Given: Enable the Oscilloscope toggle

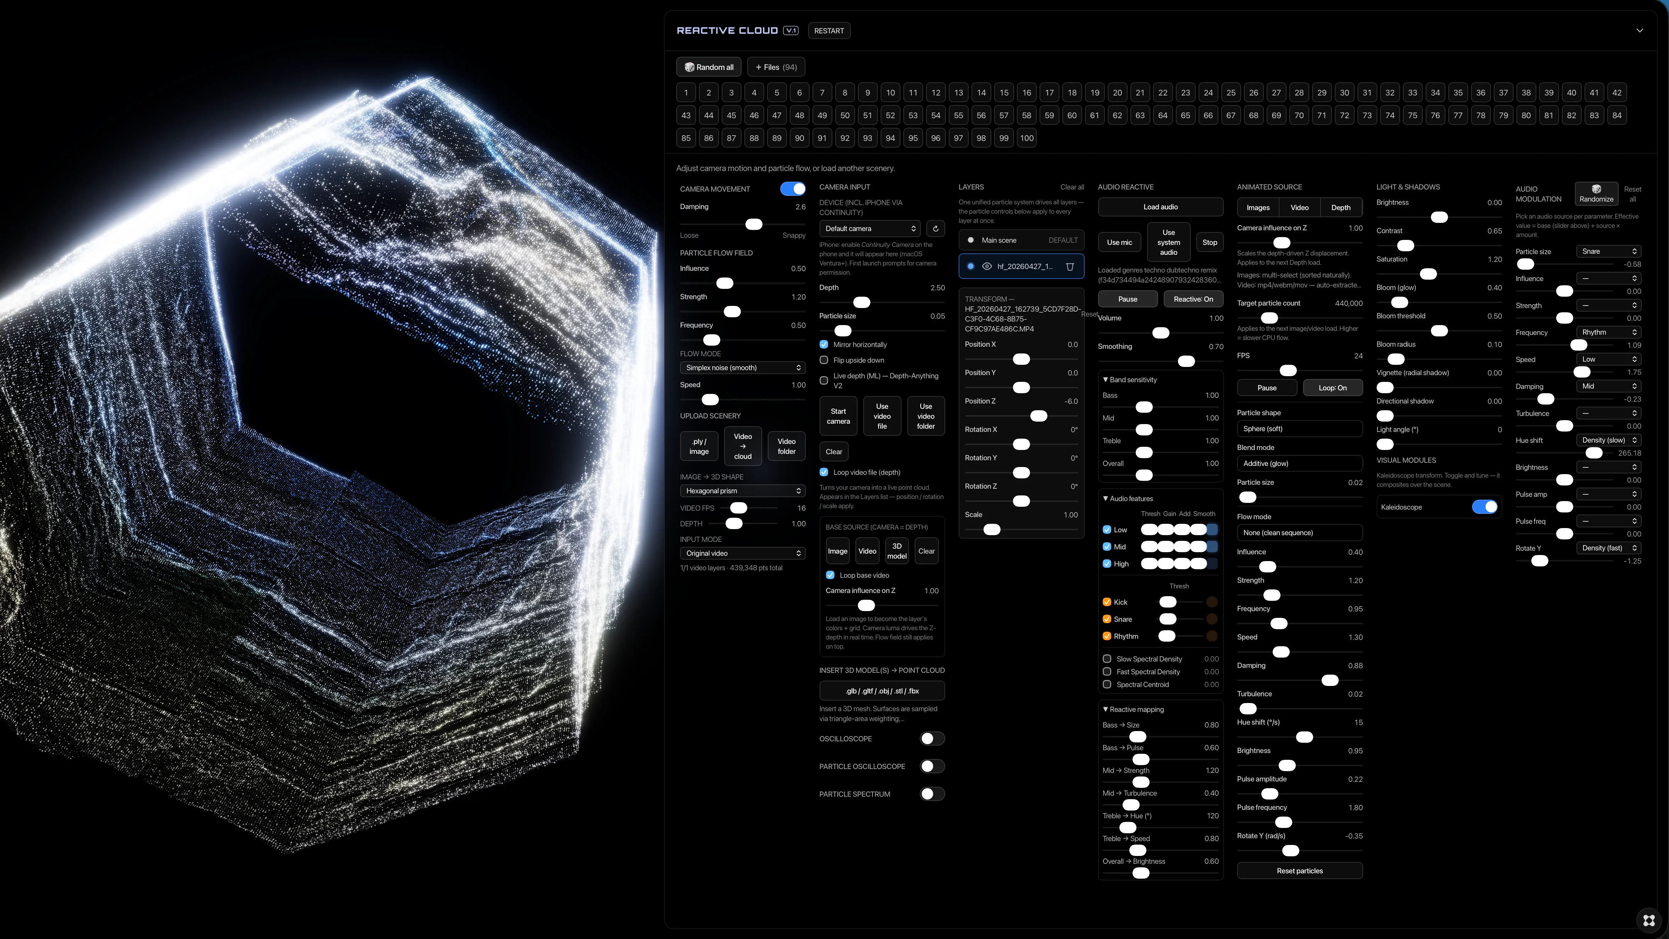Looking at the screenshot, I should click(932, 739).
